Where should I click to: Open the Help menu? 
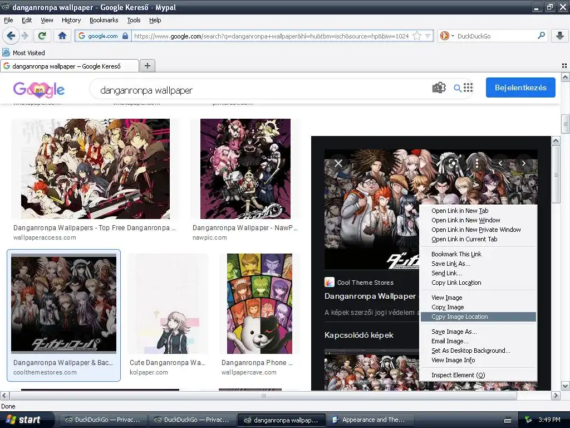click(x=155, y=20)
